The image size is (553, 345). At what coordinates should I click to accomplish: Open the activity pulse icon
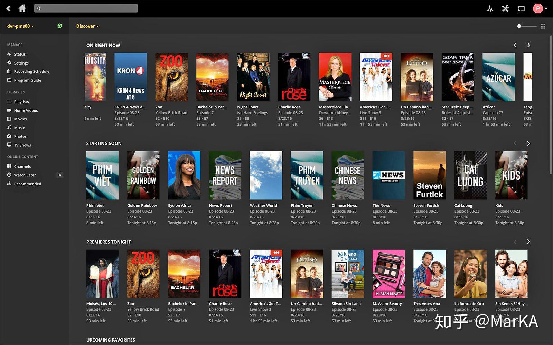click(490, 9)
